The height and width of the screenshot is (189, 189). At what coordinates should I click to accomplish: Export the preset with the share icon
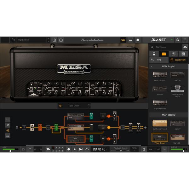coord(61,40)
